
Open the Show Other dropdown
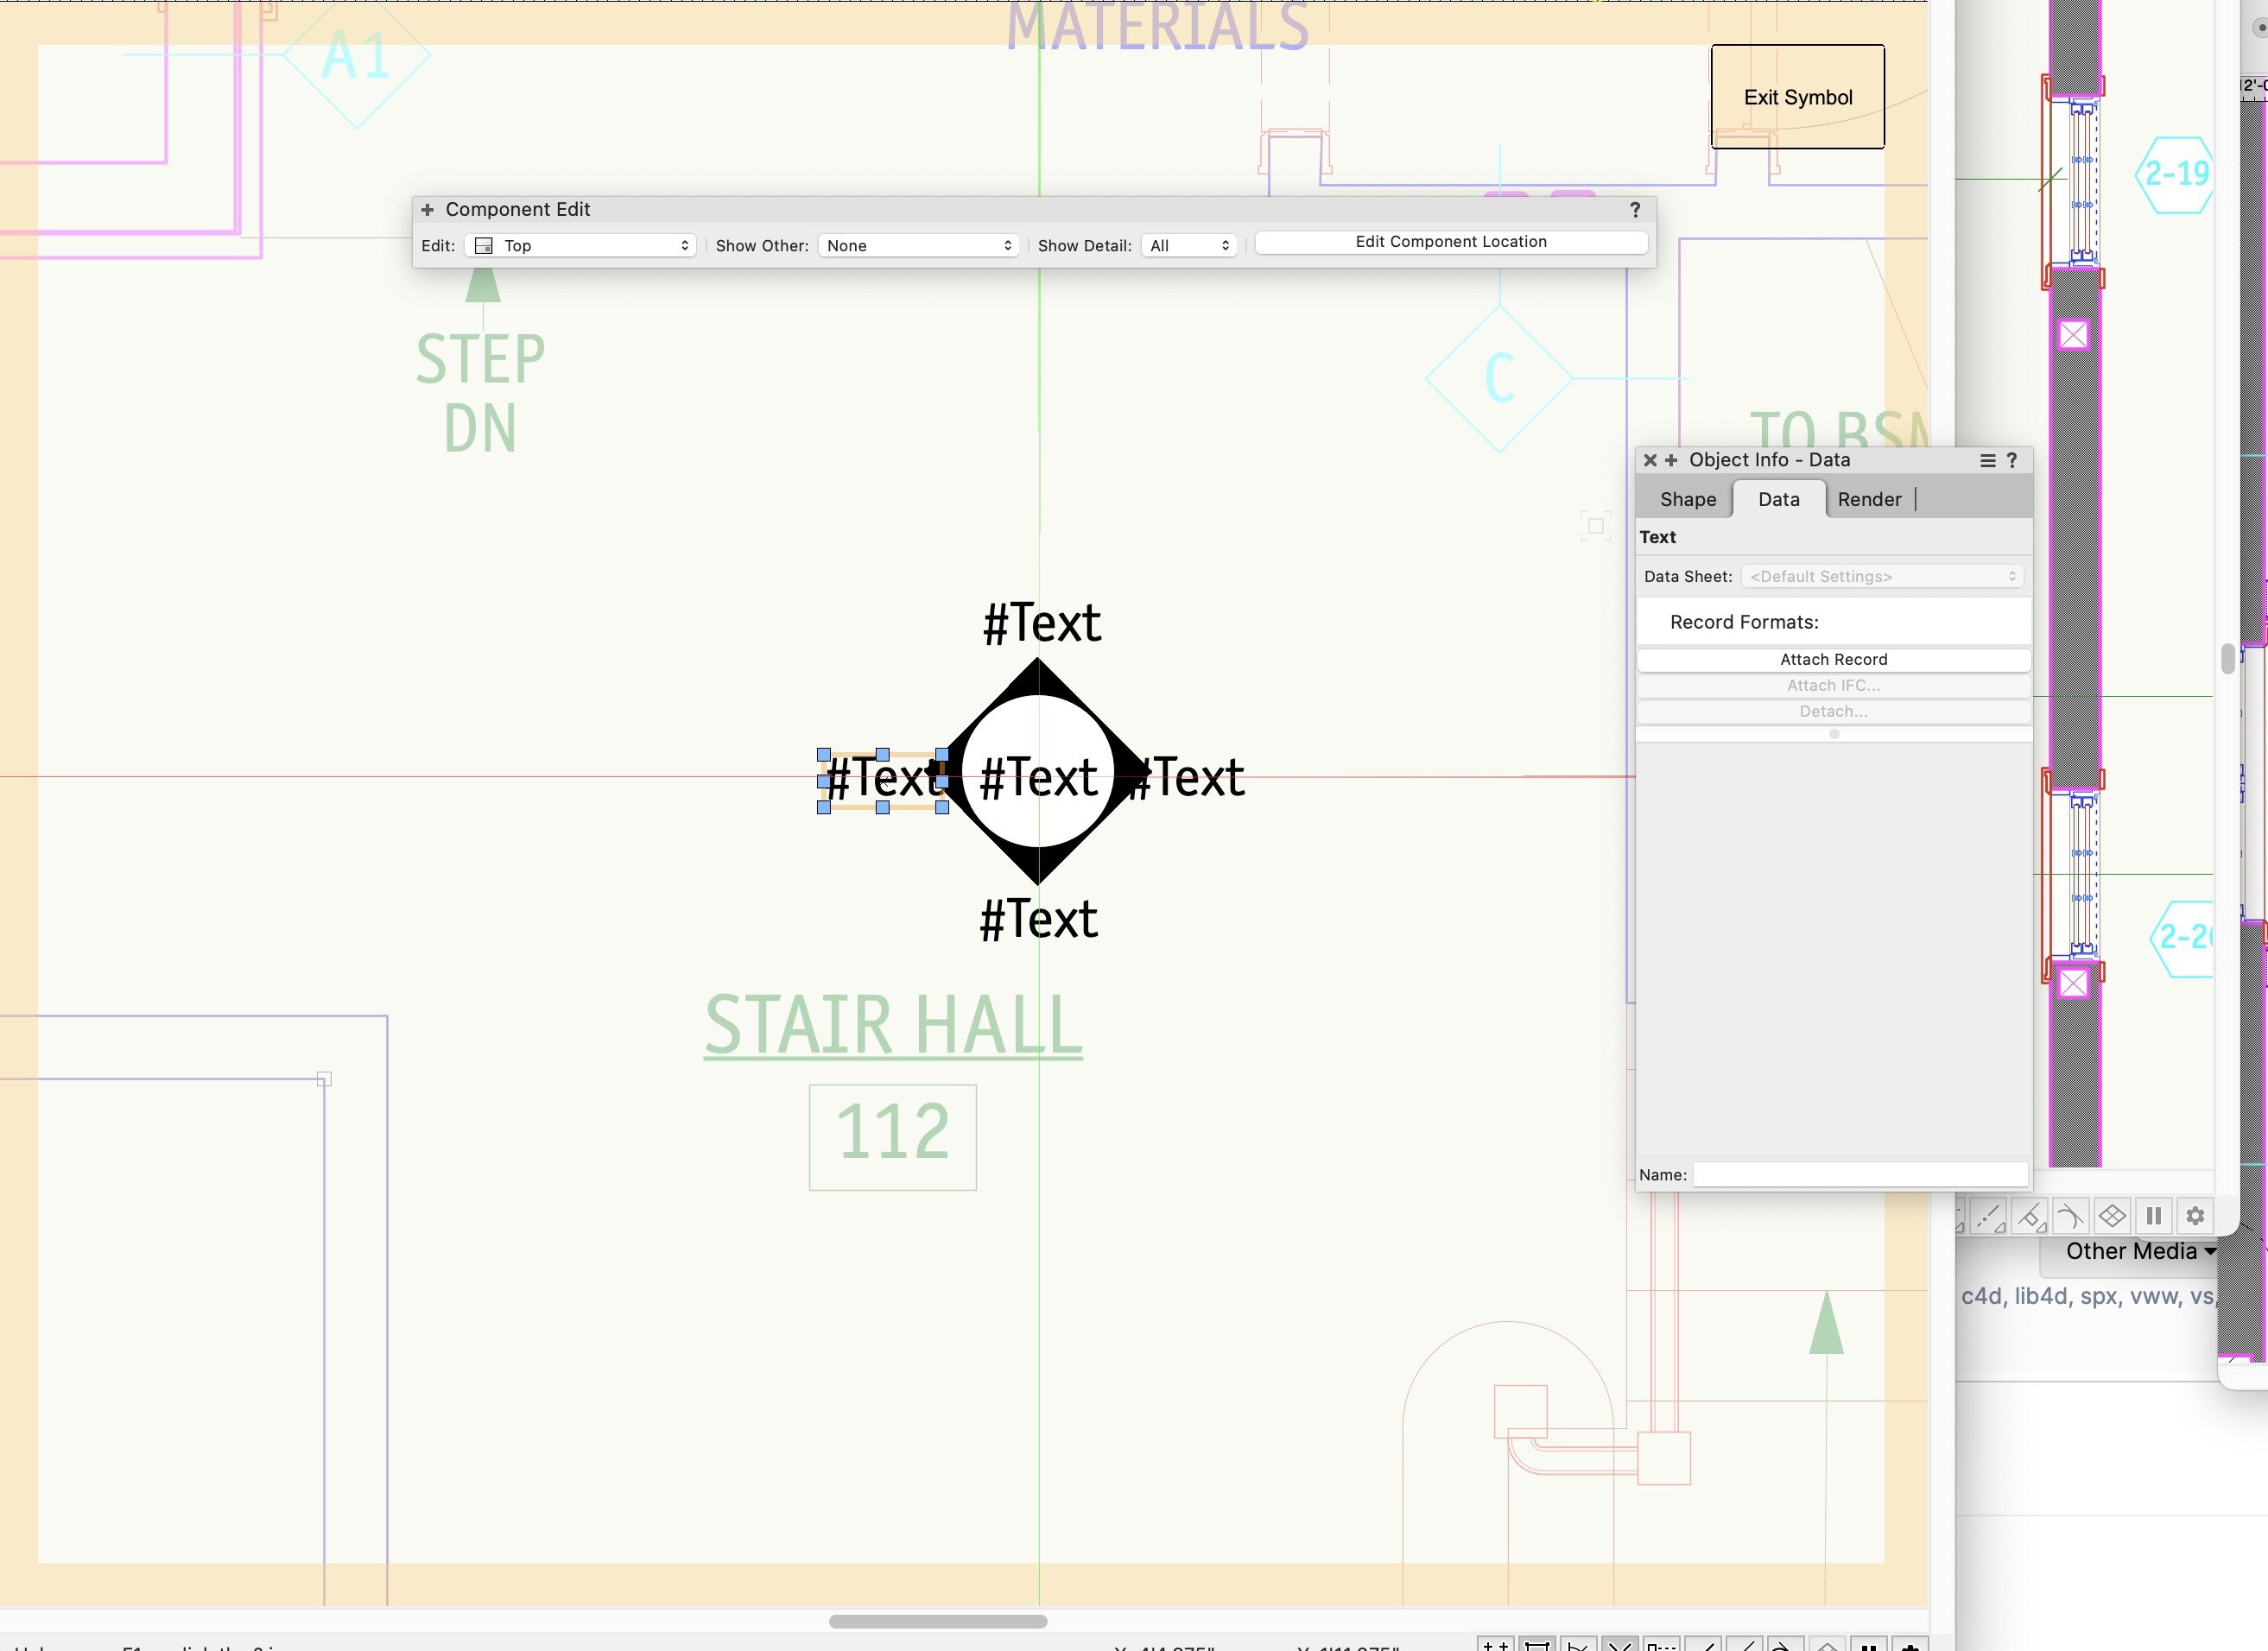point(917,245)
